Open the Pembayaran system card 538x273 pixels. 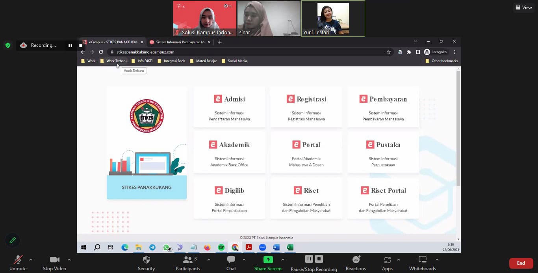click(383, 107)
